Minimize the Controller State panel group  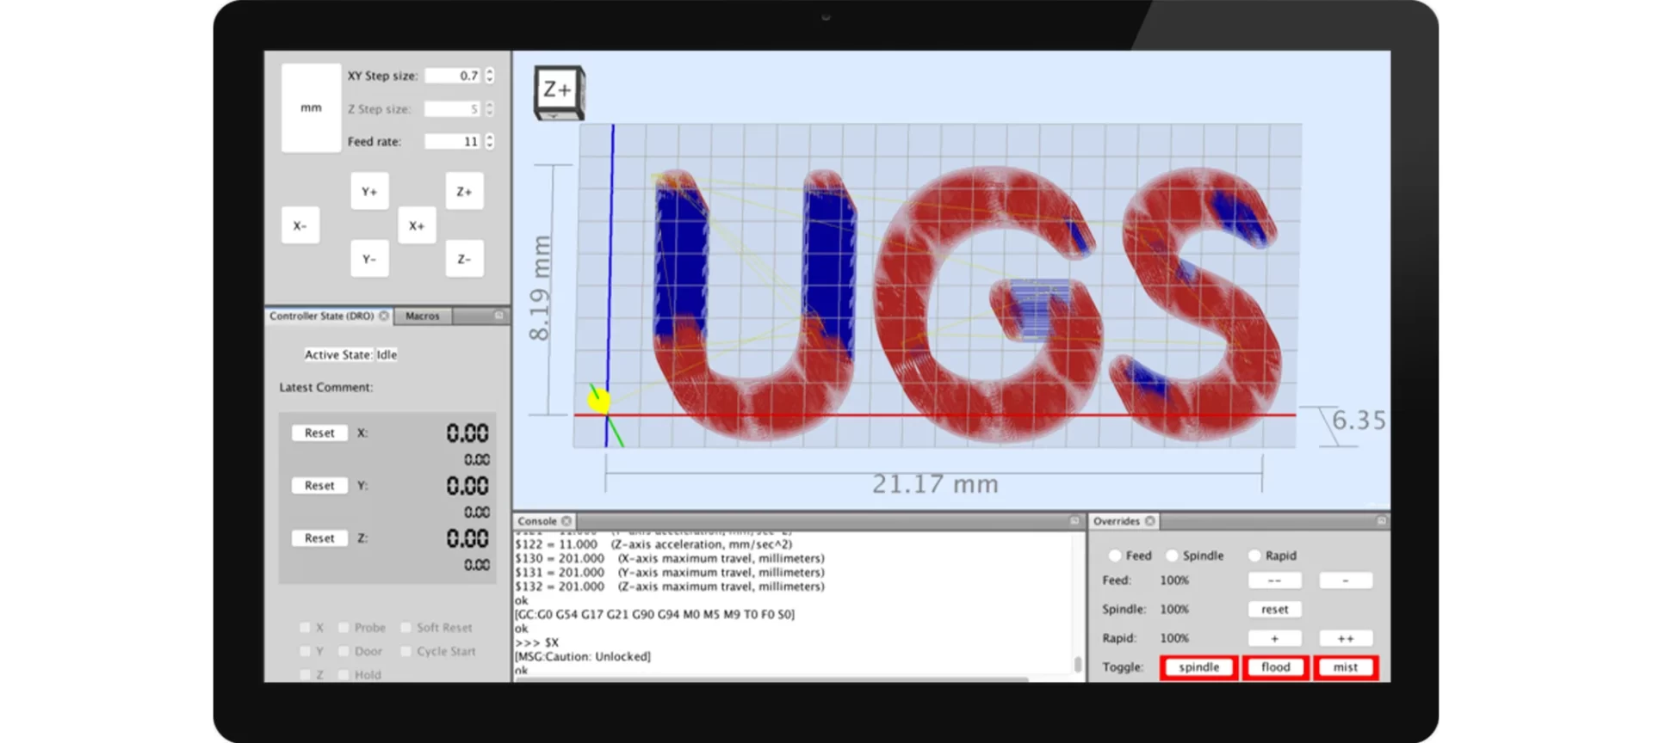click(498, 316)
